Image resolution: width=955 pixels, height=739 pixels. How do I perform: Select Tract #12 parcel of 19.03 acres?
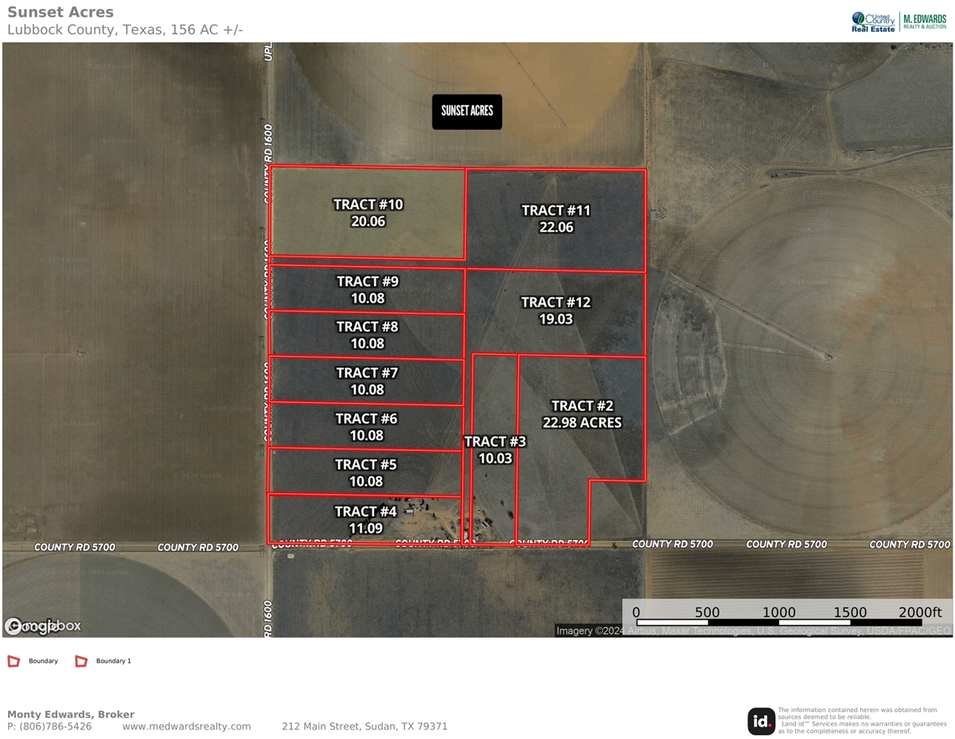click(555, 311)
